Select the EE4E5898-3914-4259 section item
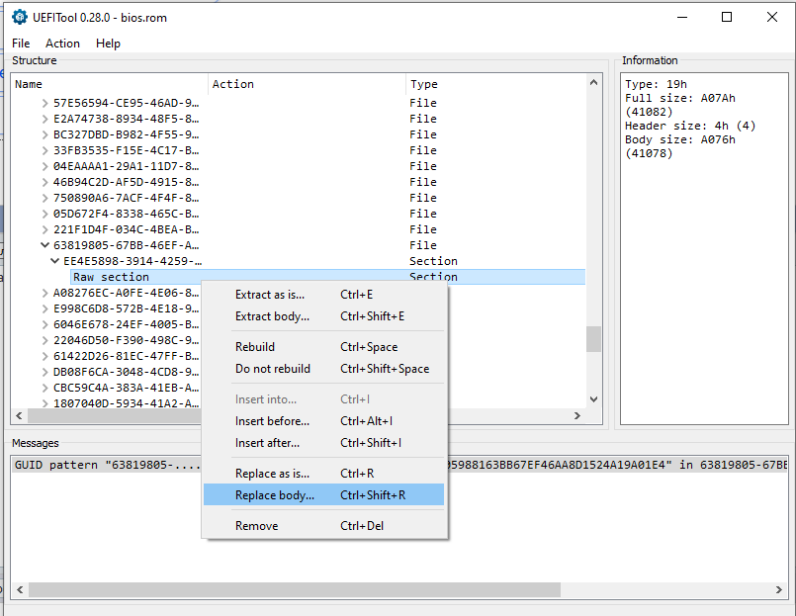The image size is (796, 616). pos(133,261)
